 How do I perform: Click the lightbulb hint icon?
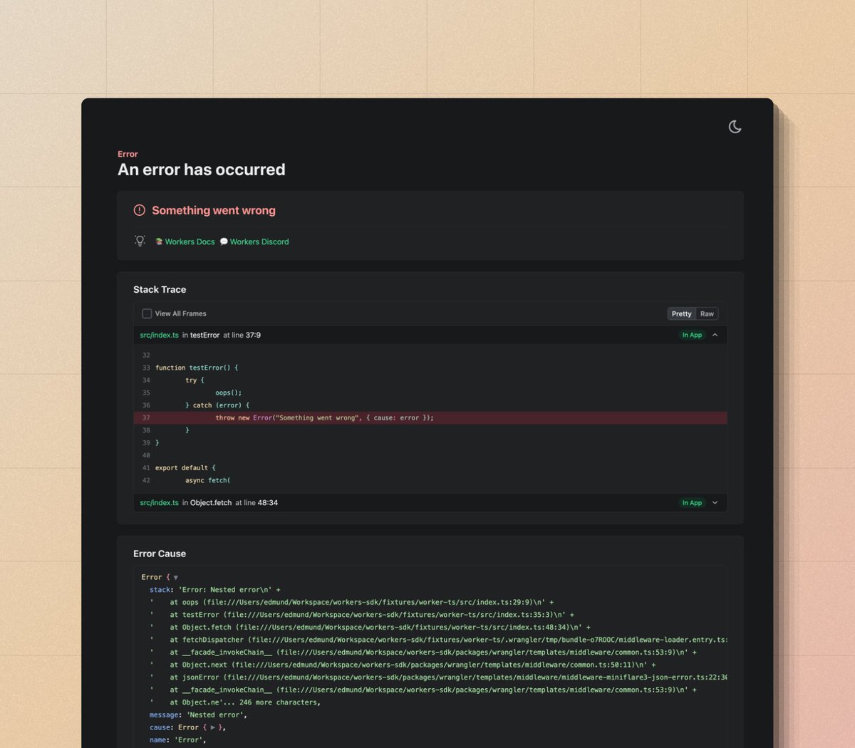140,241
